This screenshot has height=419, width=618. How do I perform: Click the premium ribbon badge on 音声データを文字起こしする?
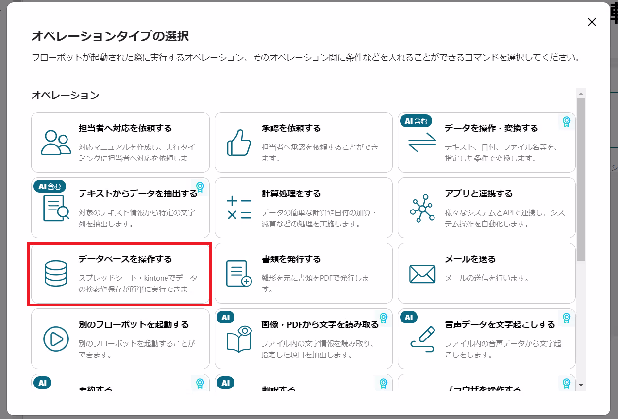click(566, 318)
